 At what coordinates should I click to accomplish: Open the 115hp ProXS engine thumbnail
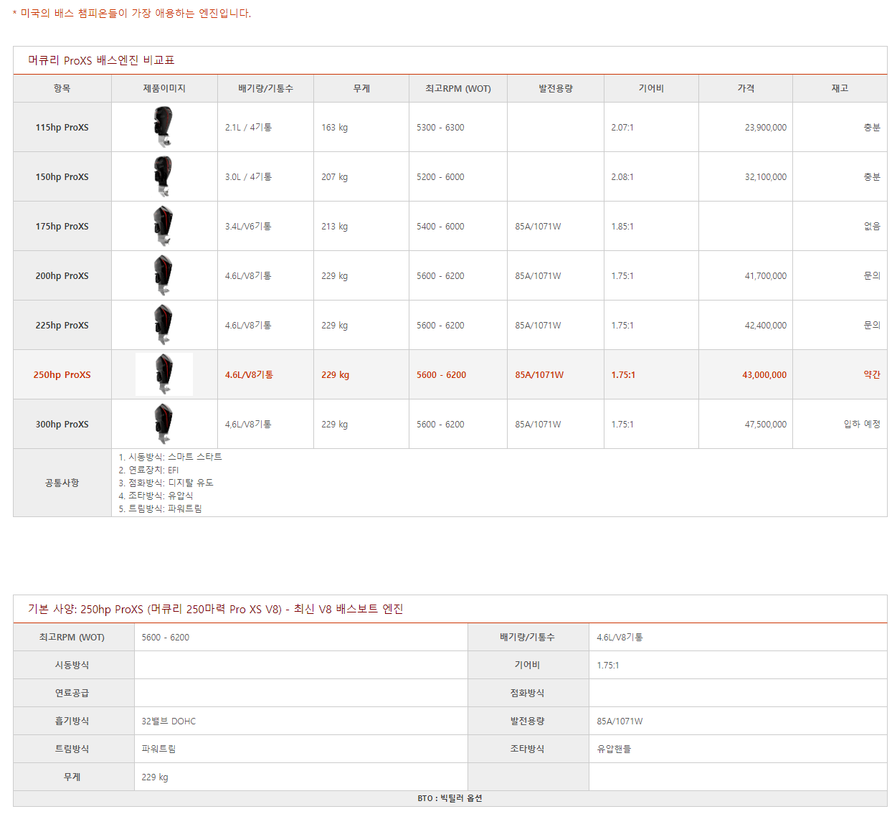coord(163,127)
